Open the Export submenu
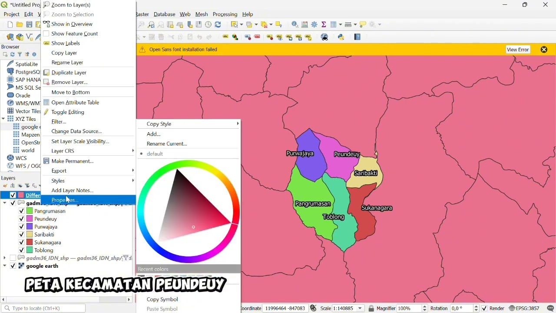Screen dimensions: 556x313 (89, 171)
